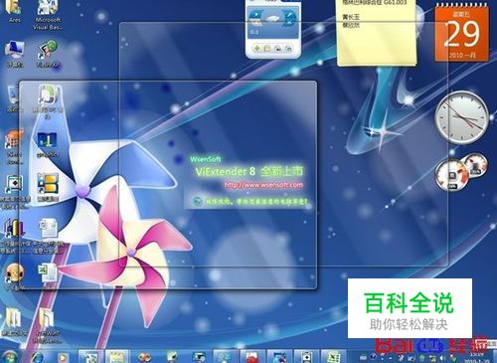
Task: Click the yellow sticky note
Action: 377,33
